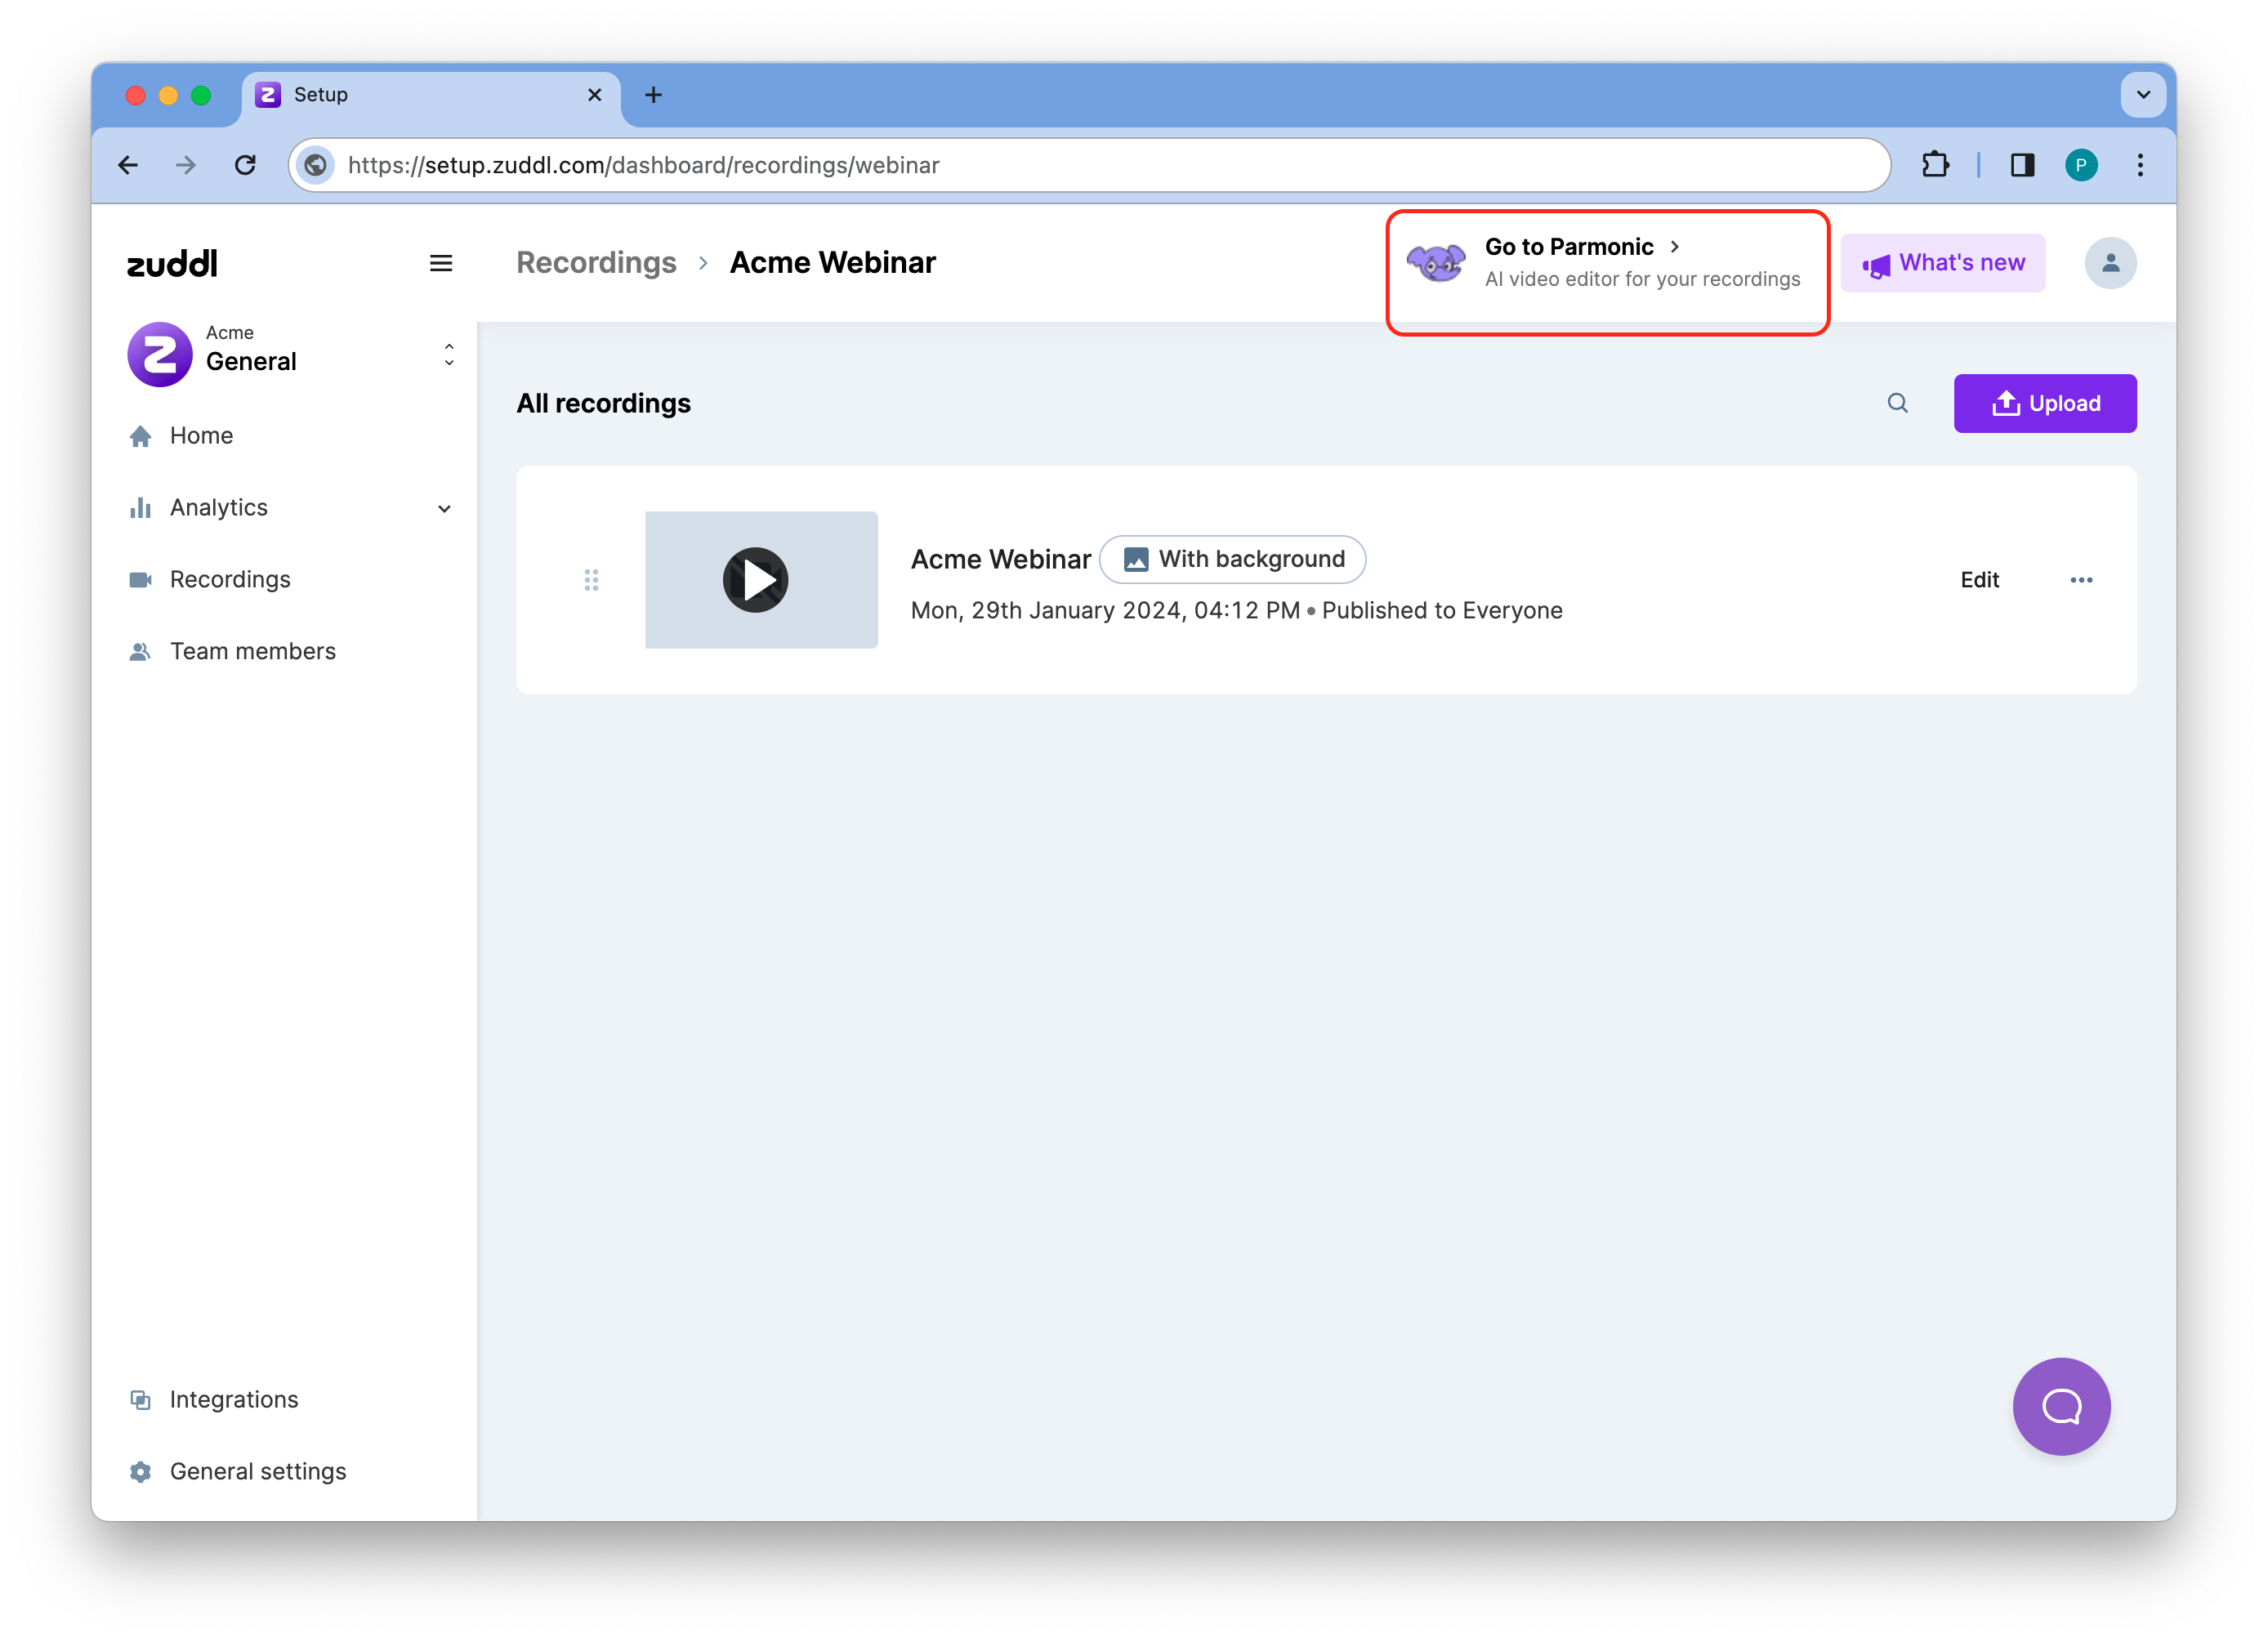Reload the page with the refresh icon
Image resolution: width=2268 pixels, height=1642 pixels.
coord(245,165)
